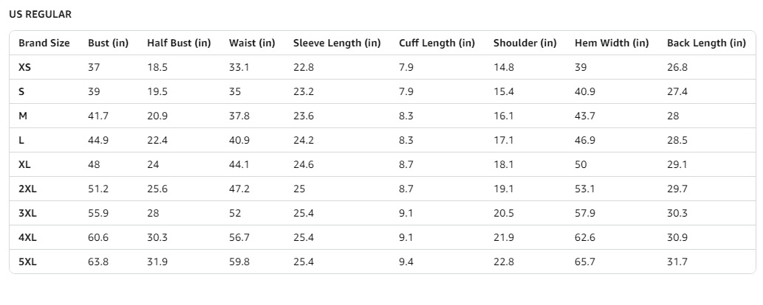This screenshot has width=763, height=305.
Task: Click bust value 41.7 in M row
Action: coord(98,116)
